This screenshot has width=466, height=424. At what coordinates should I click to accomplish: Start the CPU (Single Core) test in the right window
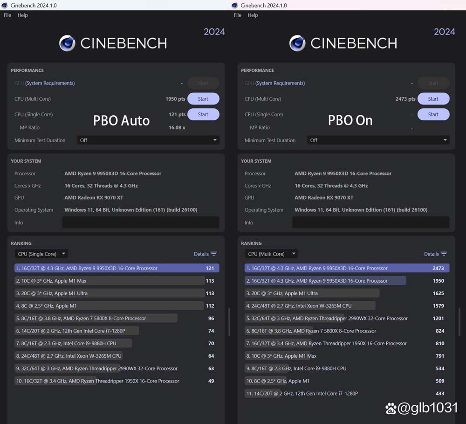pos(433,114)
